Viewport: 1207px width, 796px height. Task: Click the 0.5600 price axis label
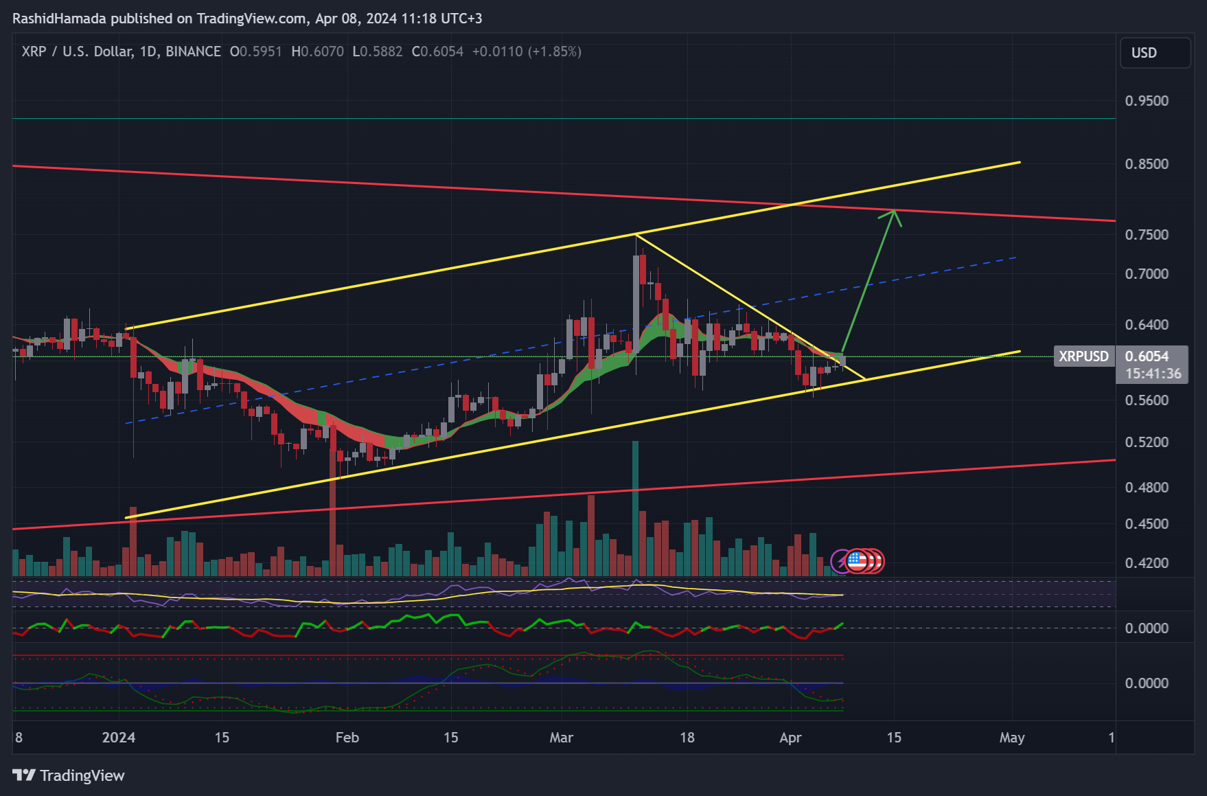tap(1147, 400)
